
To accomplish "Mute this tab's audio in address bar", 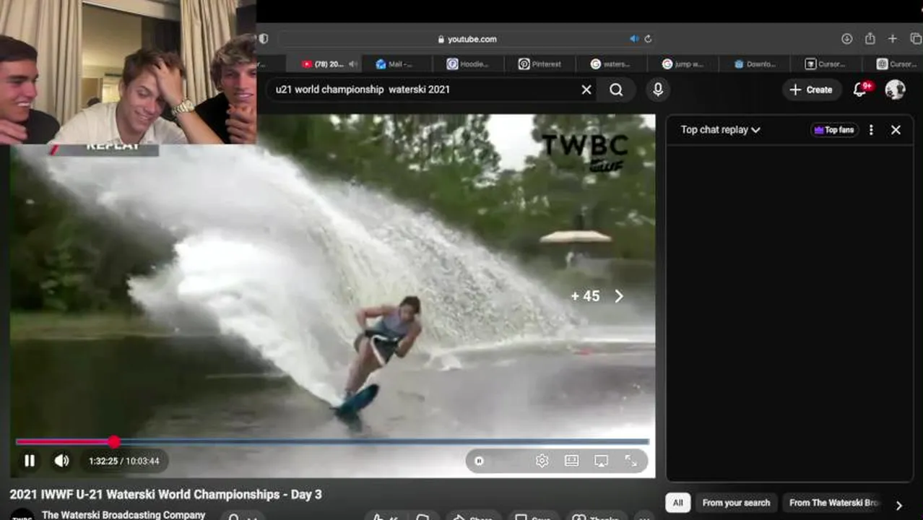I will tap(634, 39).
